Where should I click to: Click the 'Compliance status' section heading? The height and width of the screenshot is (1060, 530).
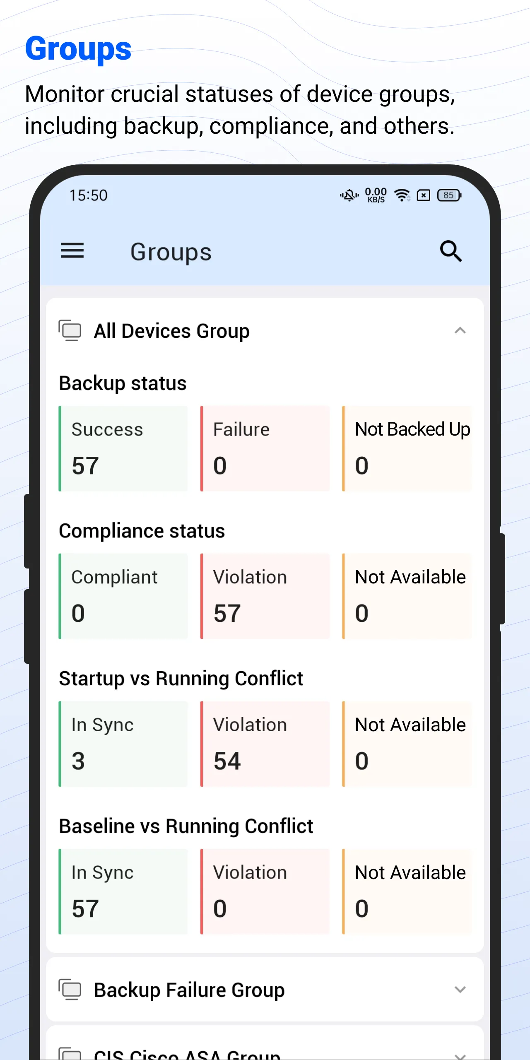click(142, 531)
